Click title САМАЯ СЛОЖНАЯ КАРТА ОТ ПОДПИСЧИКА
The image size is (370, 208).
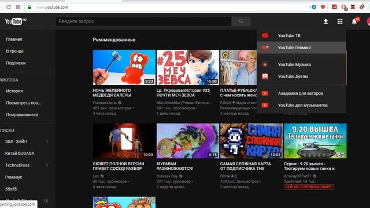click(x=245, y=166)
